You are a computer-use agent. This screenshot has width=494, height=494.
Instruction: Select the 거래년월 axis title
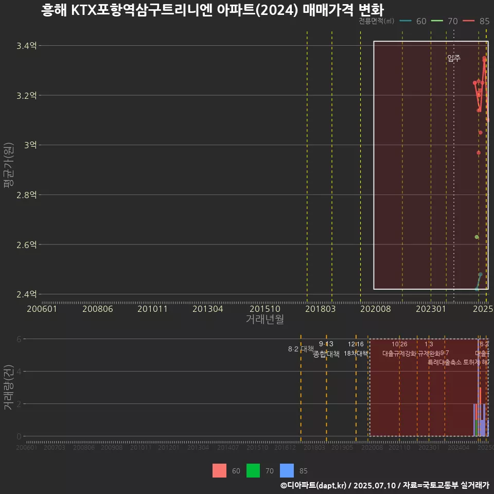coord(264,320)
